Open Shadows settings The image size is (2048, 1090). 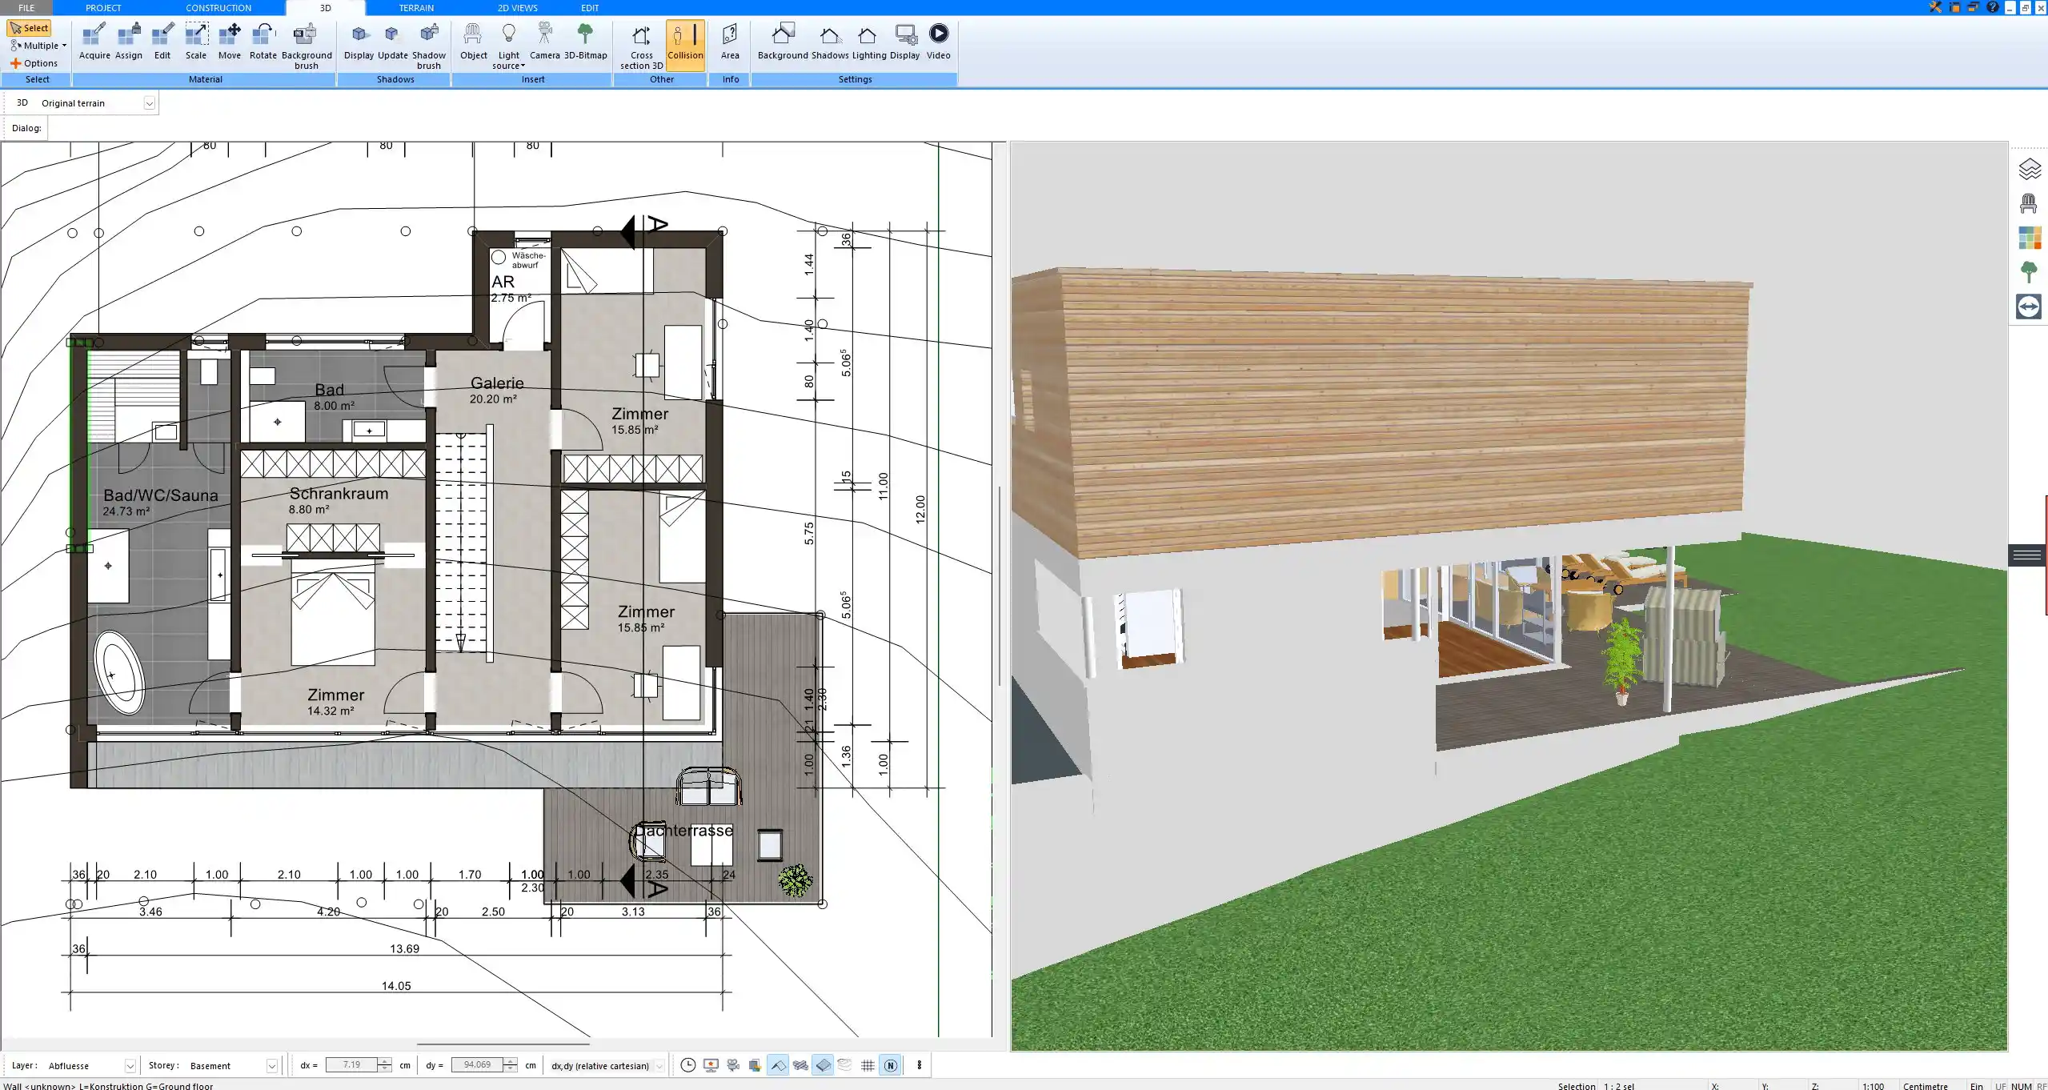[830, 42]
